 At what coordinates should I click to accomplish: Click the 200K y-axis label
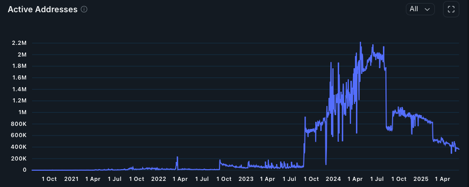click(x=19, y=158)
